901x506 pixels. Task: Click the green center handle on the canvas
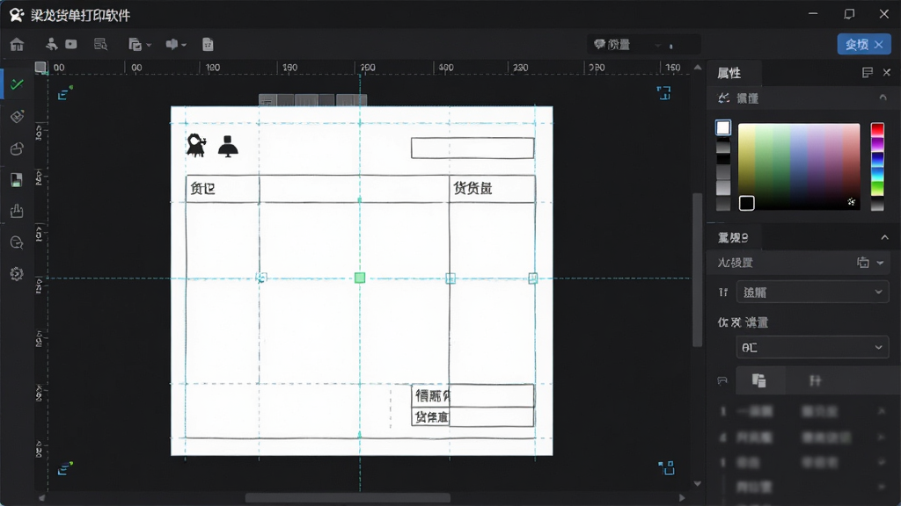pos(360,278)
